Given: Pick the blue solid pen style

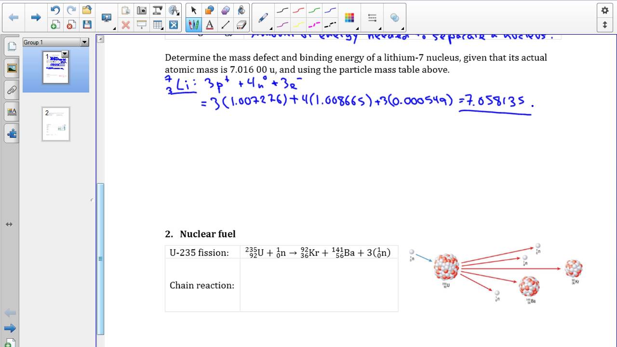Looking at the screenshot, I should [330, 10].
